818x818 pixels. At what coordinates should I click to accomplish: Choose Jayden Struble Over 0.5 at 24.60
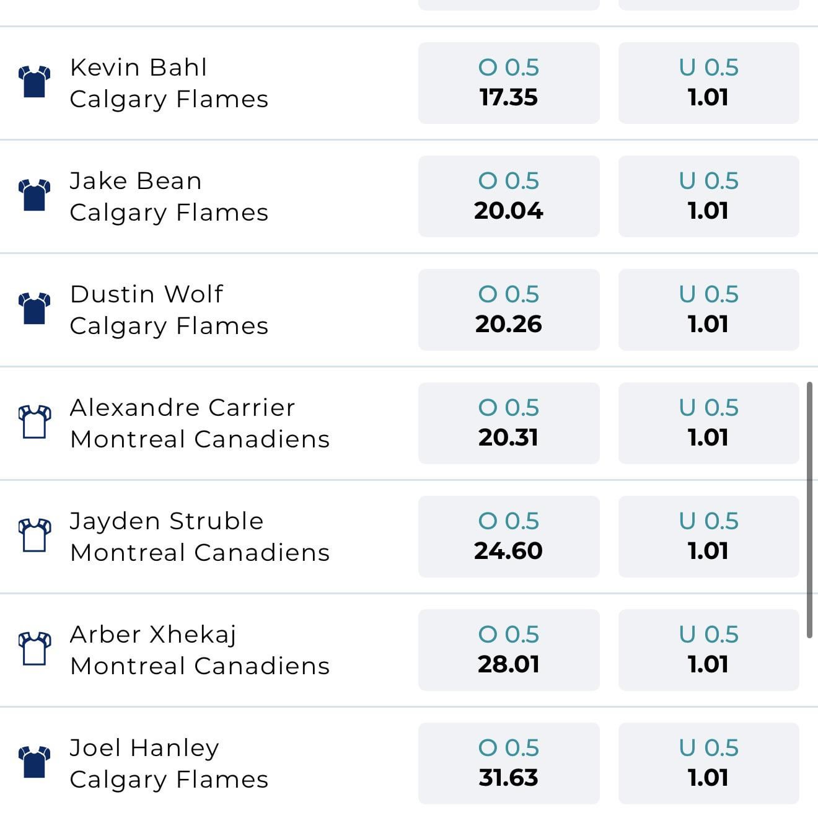pos(509,537)
